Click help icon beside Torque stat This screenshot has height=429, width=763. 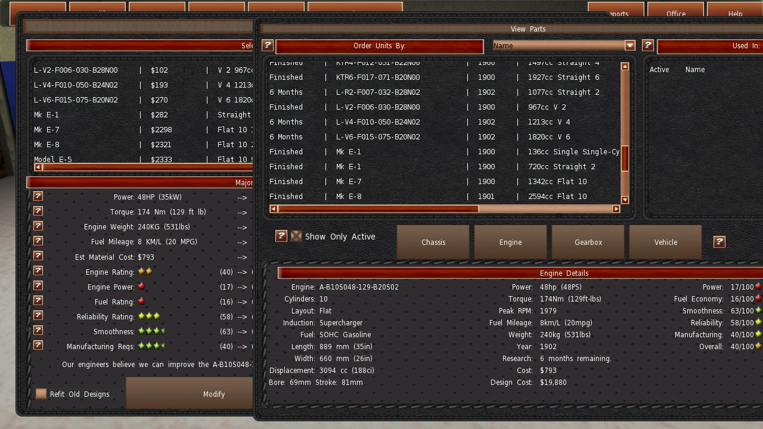(38, 211)
